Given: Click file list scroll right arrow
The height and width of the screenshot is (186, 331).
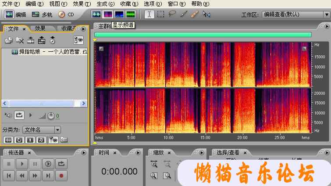Looking at the screenshot, I should point(83,103).
